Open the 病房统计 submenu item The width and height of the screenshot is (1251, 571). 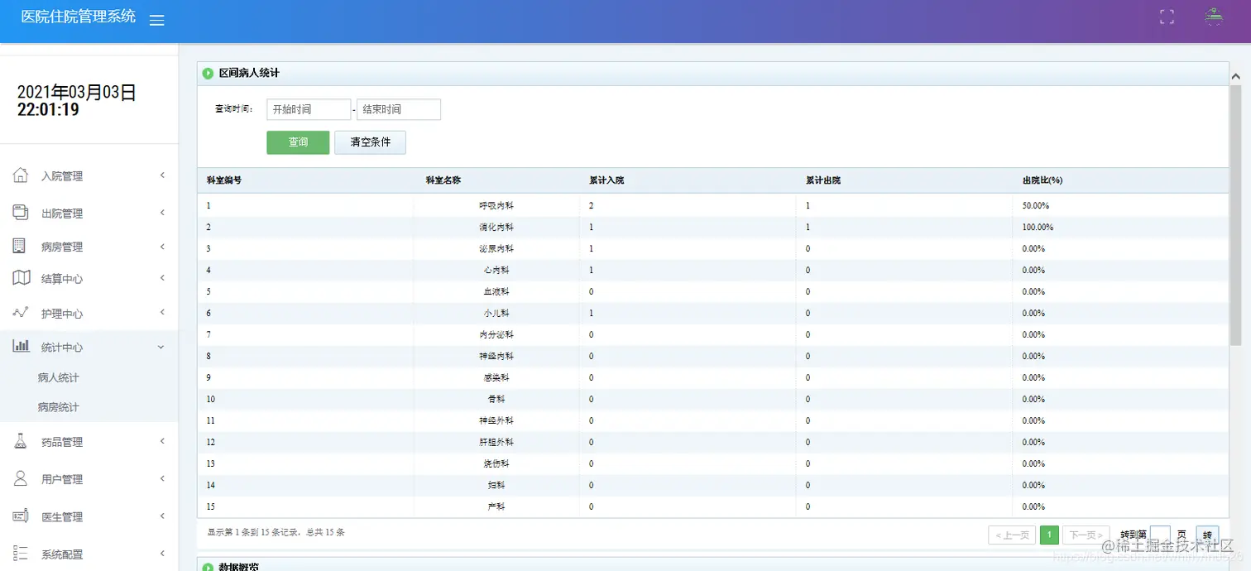coord(58,407)
